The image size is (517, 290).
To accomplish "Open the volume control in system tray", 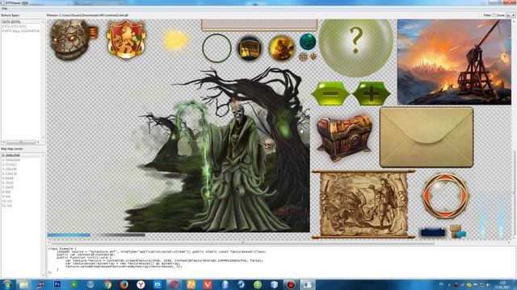I will point(488,284).
